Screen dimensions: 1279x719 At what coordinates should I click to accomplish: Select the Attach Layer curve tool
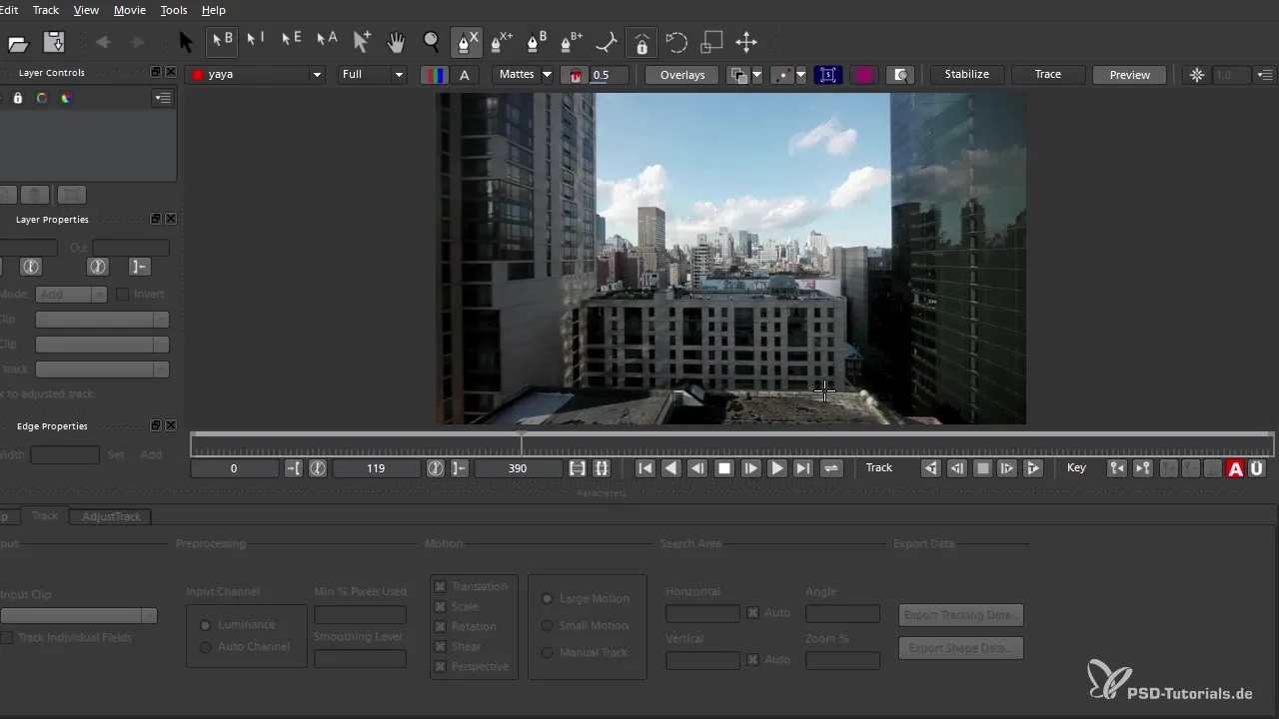607,42
